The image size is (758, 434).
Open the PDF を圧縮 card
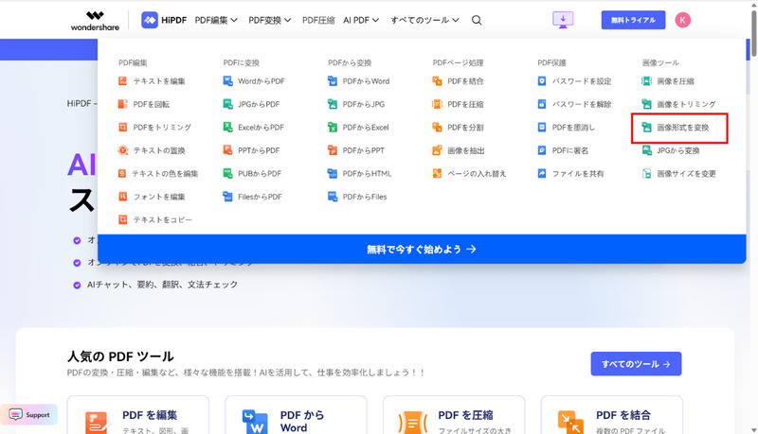pos(454,415)
